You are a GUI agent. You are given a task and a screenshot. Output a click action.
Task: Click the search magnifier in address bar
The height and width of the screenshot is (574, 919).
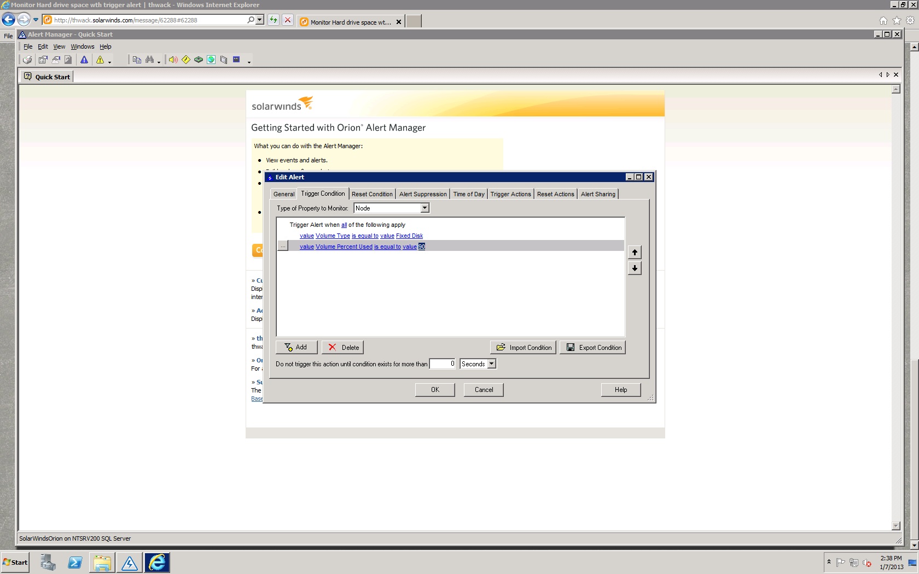[251, 20]
